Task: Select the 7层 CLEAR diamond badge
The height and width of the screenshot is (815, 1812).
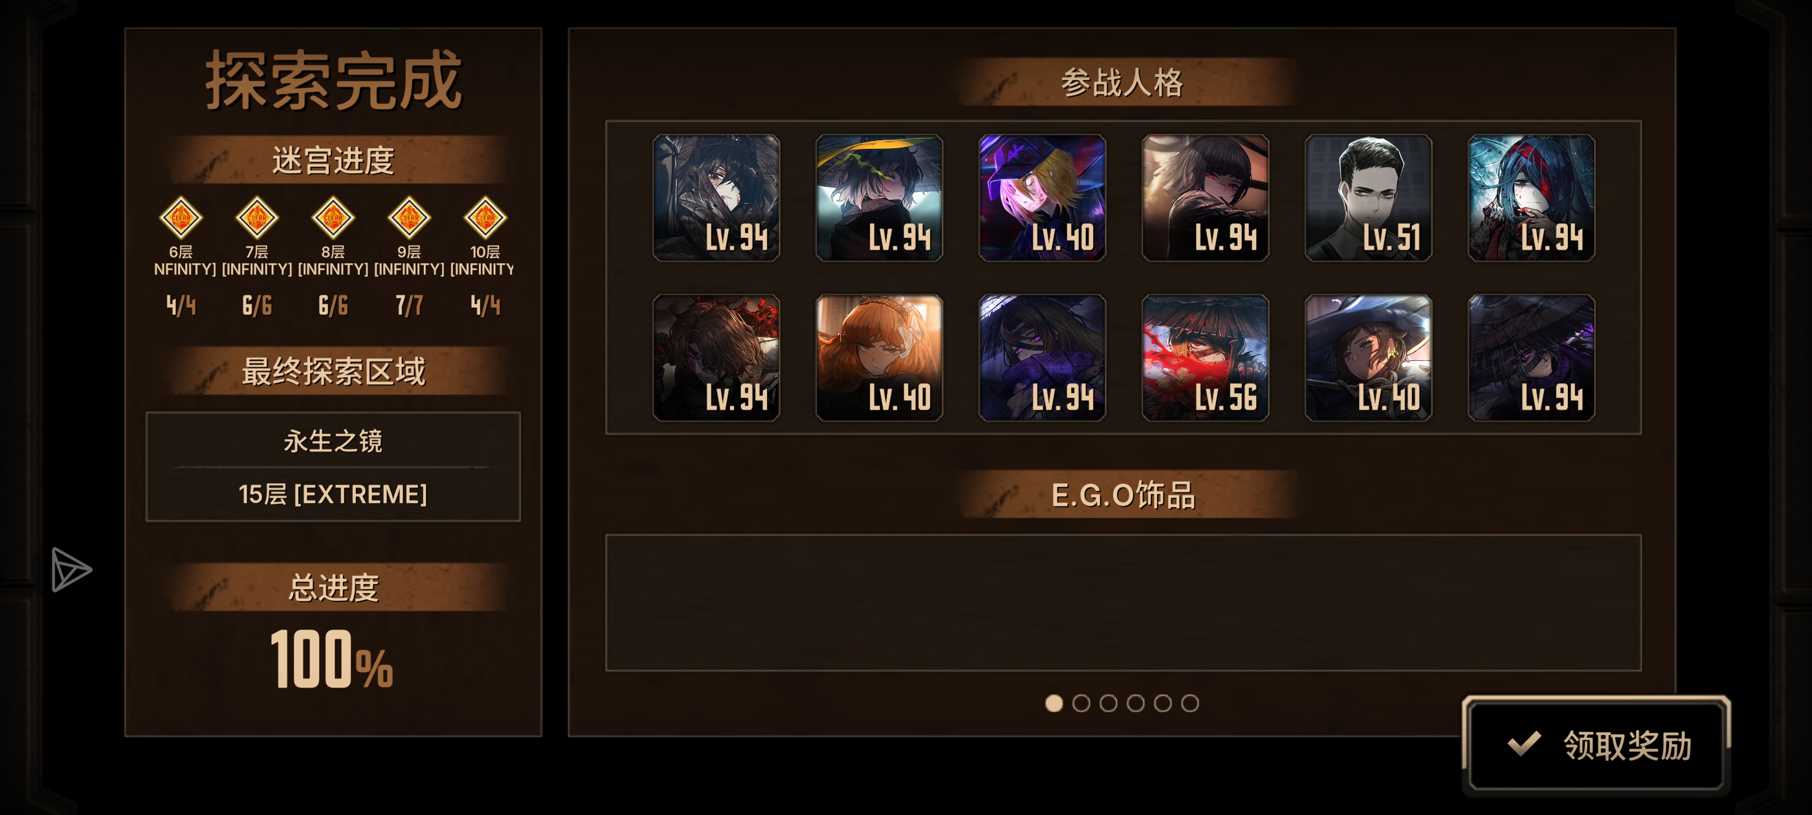Action: point(257,217)
